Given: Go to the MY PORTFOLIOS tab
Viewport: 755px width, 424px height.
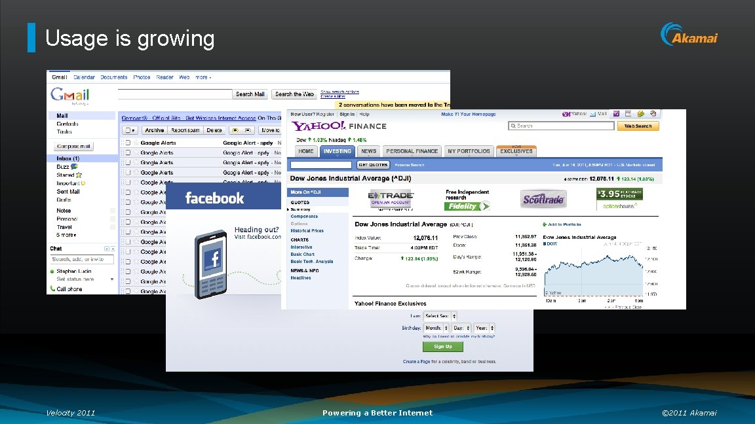Looking at the screenshot, I should [x=469, y=151].
